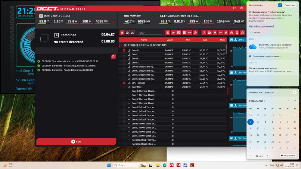Screen dimensions: 301x169
Task: Stop the running Combined test
Action: click(76, 142)
